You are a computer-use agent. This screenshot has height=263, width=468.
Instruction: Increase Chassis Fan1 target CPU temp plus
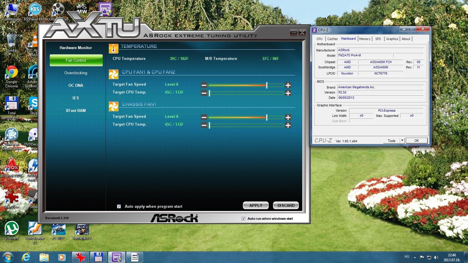(x=288, y=125)
